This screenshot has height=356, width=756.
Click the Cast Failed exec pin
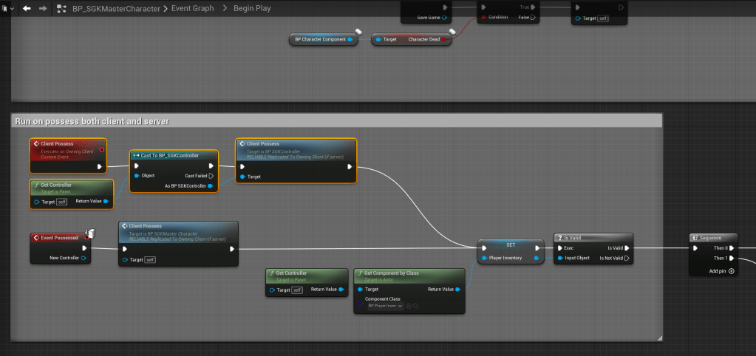[x=211, y=176]
